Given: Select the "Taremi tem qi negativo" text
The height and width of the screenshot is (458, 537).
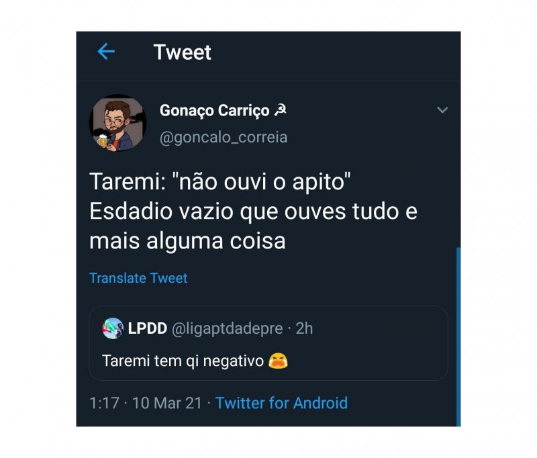Looking at the screenshot, I should tap(182, 361).
